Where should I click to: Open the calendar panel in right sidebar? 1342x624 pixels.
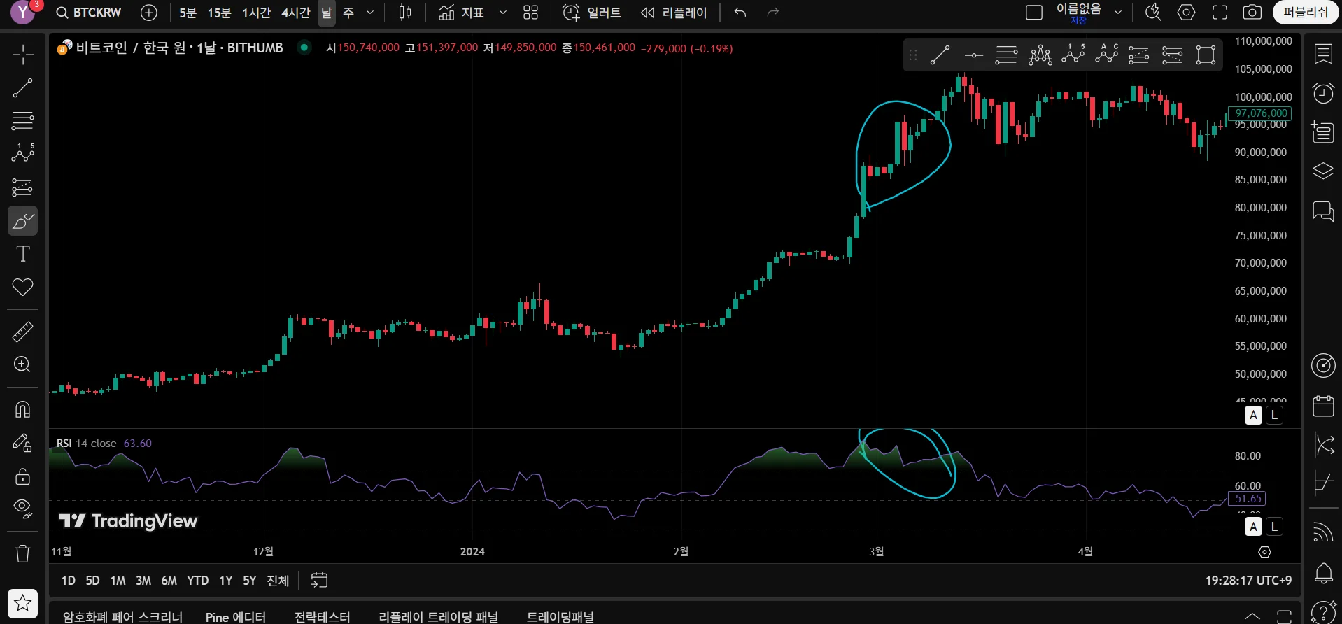click(x=1323, y=405)
